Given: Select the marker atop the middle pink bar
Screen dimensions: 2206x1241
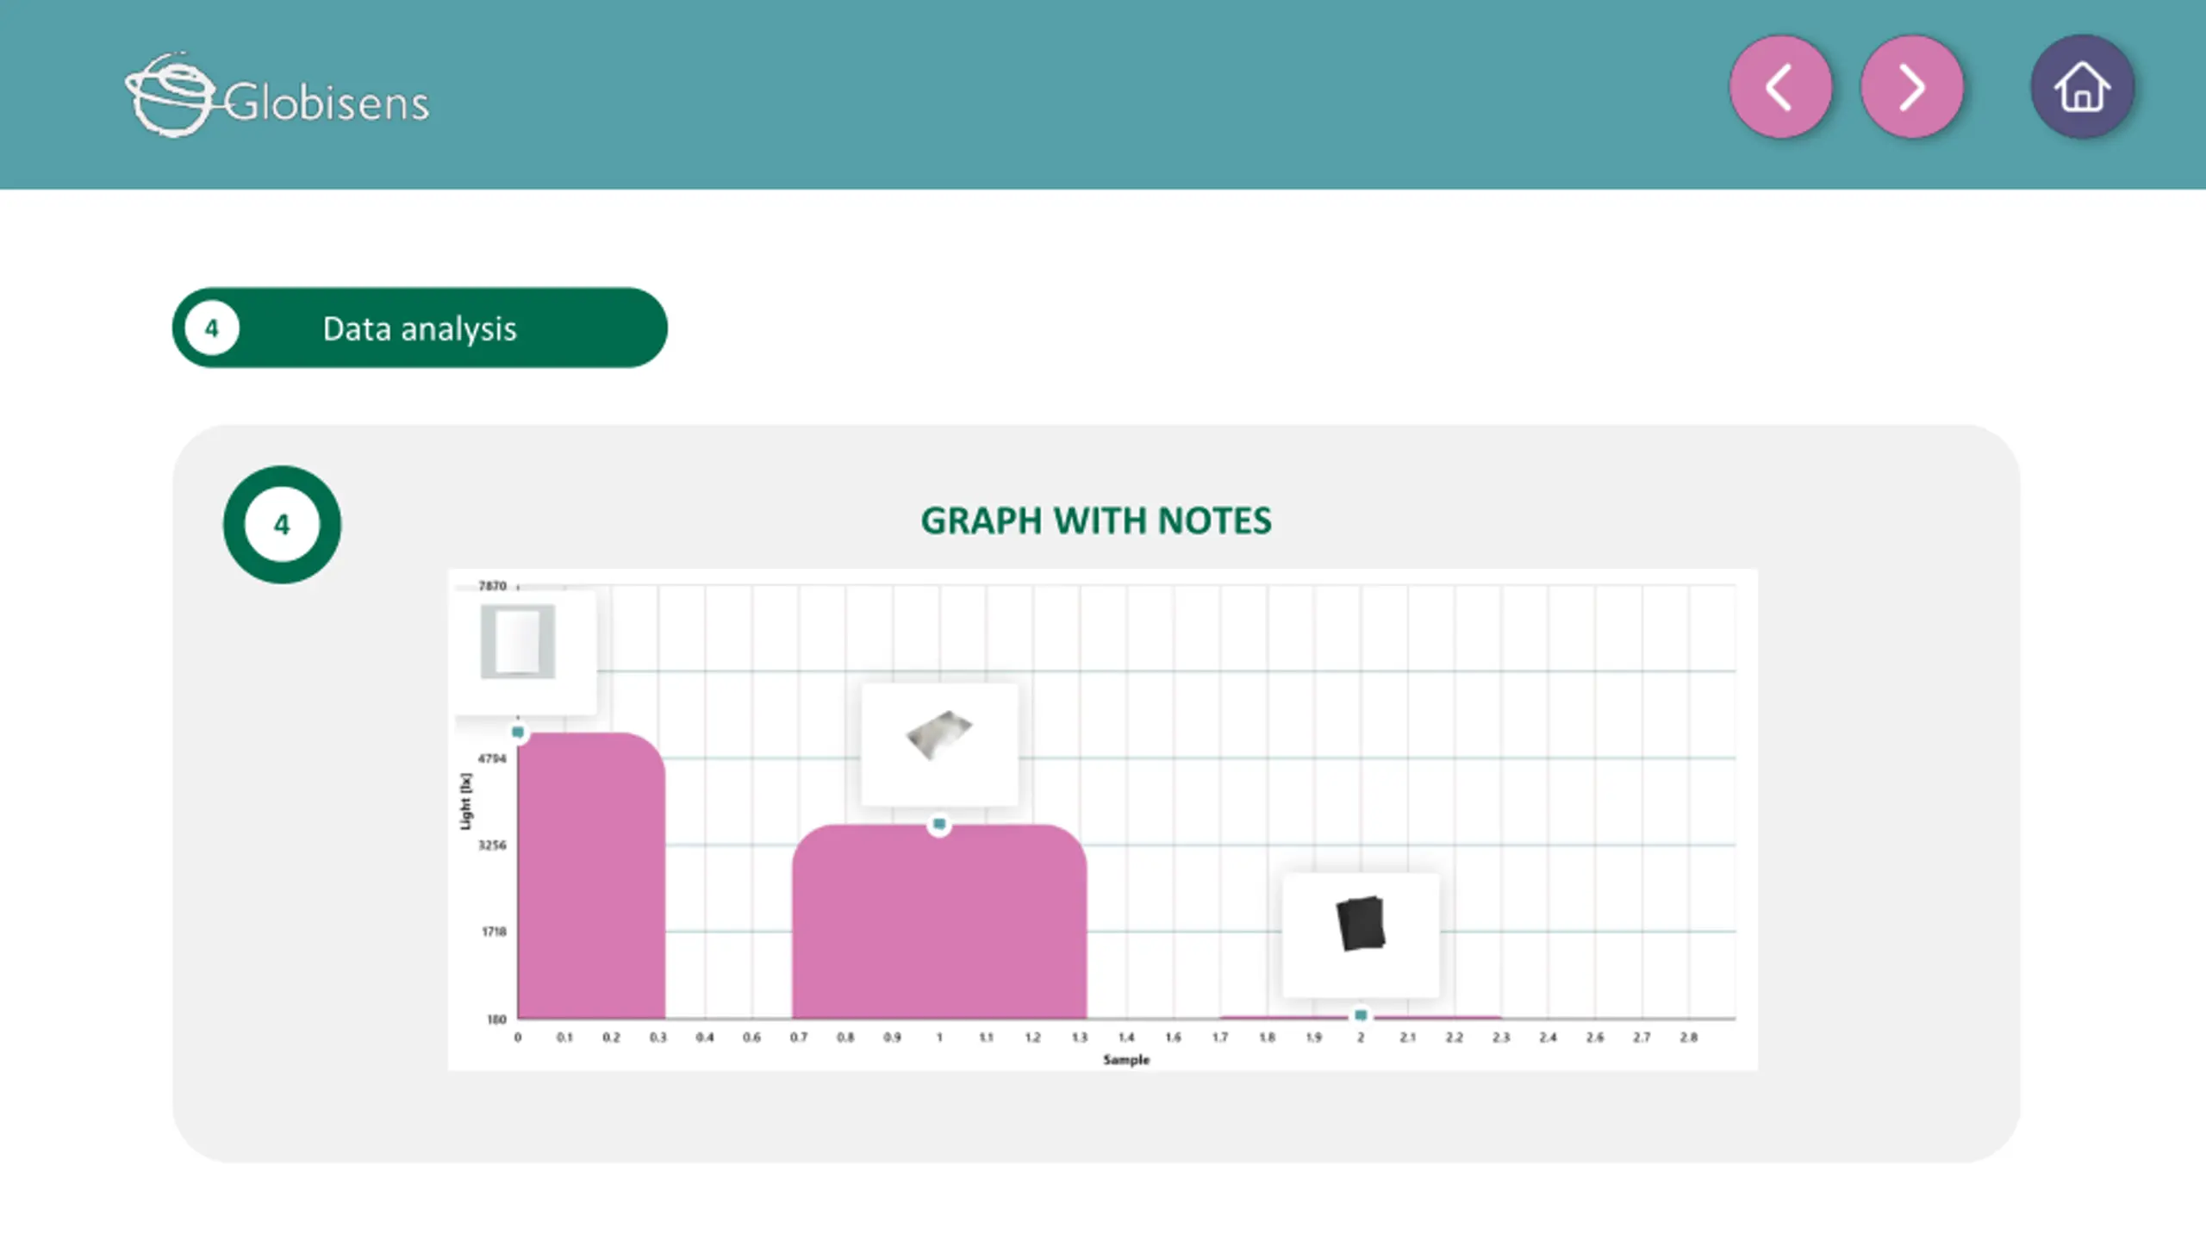Looking at the screenshot, I should pos(939,825).
